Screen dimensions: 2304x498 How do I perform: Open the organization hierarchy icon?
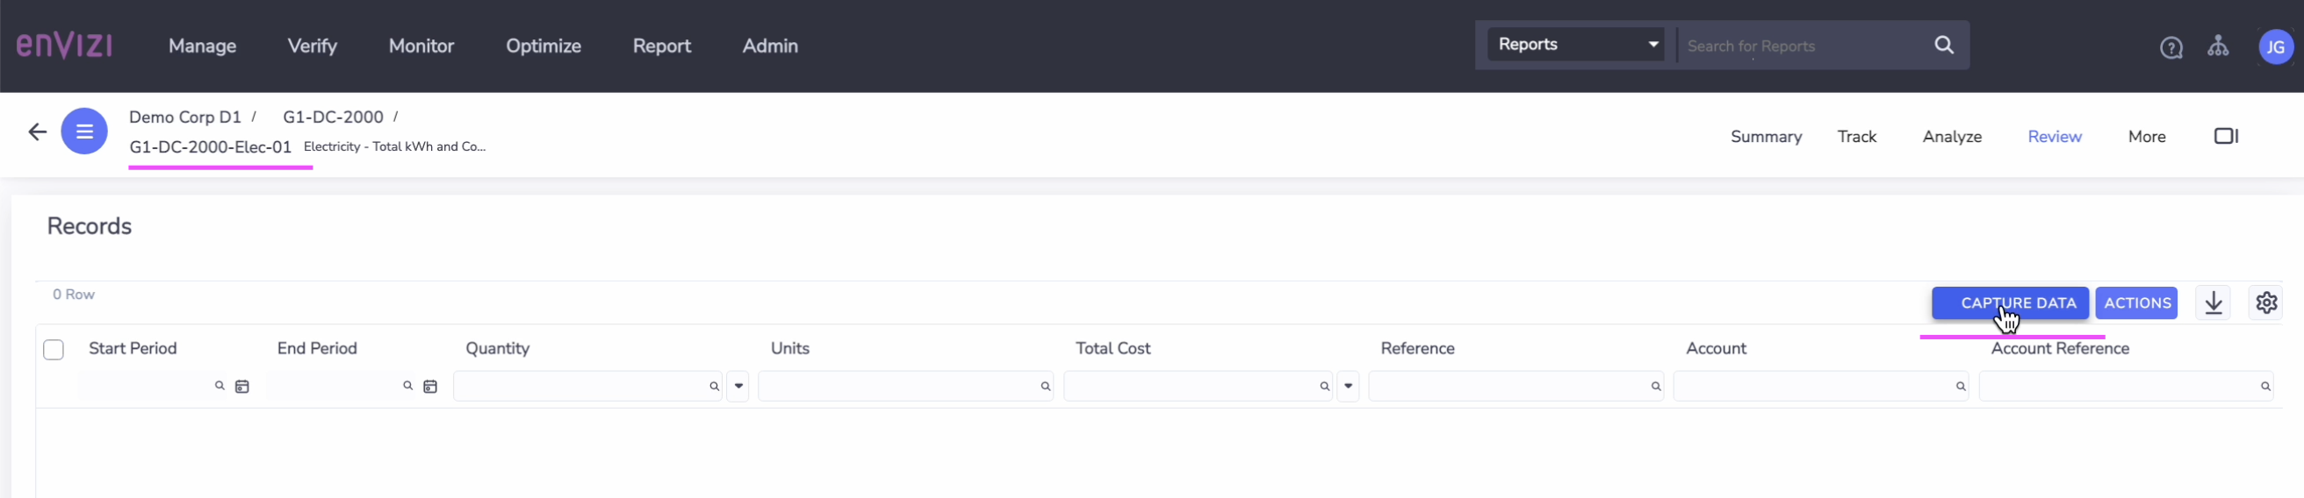coord(2217,46)
